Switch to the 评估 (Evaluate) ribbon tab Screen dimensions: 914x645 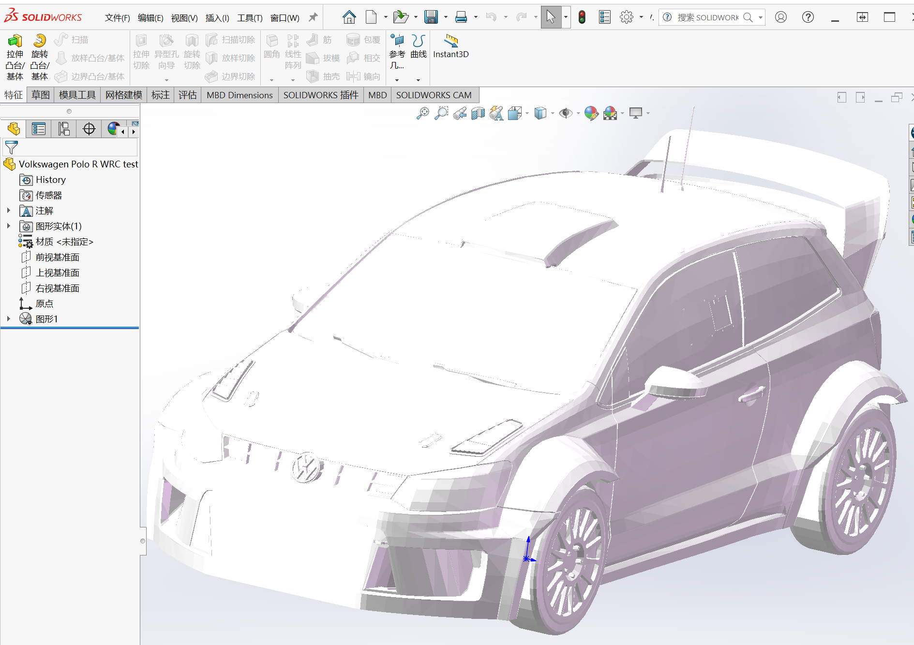(x=187, y=95)
